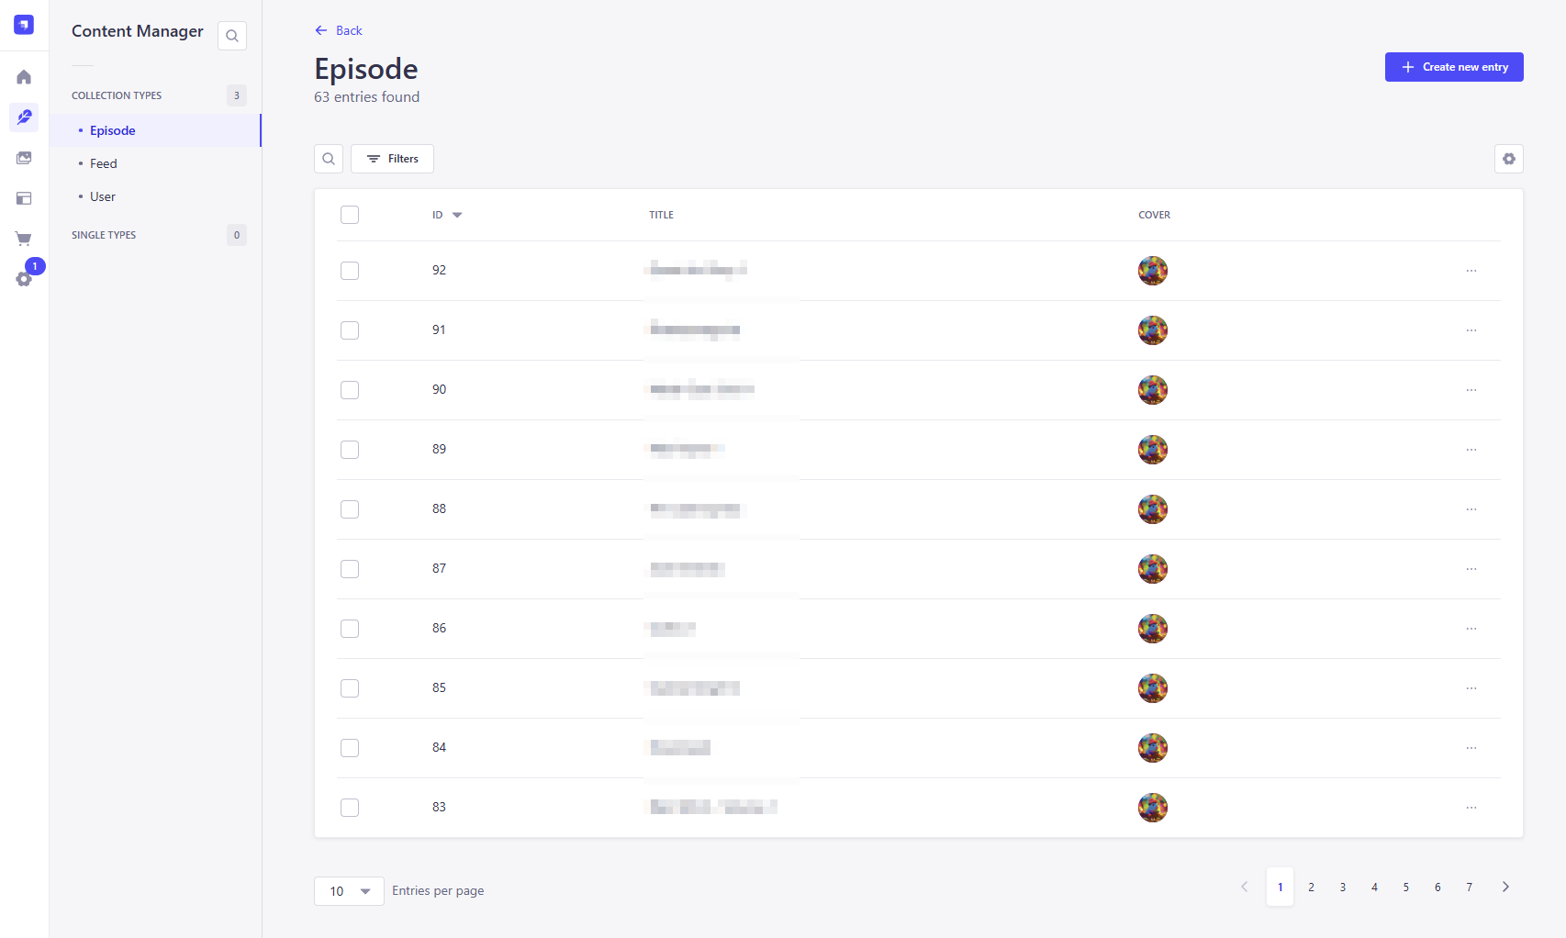Image resolution: width=1566 pixels, height=938 pixels.
Task: Open the Home icon in sidebar
Action: (24, 77)
